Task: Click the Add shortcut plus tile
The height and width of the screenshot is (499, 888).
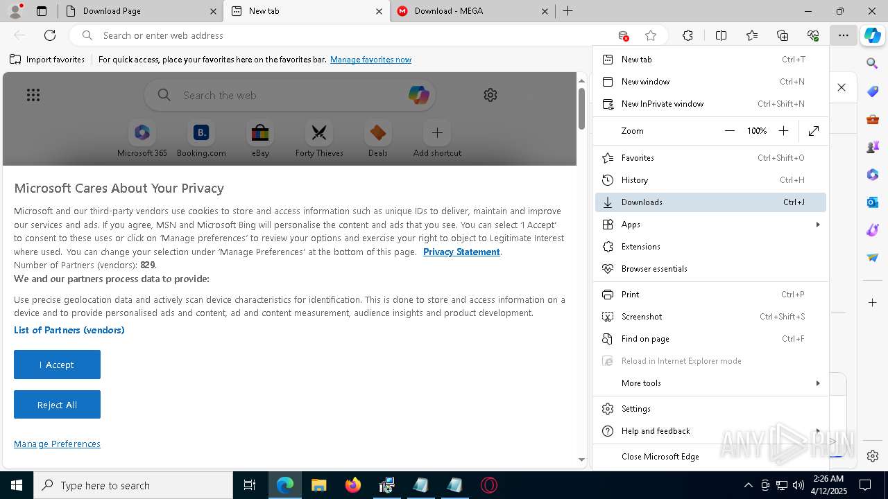Action: [437, 139]
